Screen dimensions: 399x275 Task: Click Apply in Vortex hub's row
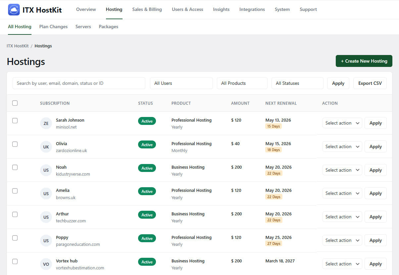[x=375, y=264]
